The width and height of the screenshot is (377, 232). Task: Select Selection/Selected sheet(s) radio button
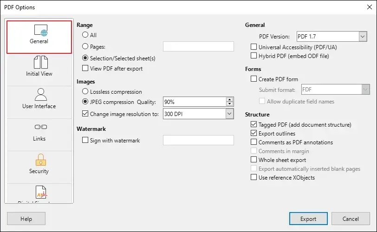tap(85, 58)
